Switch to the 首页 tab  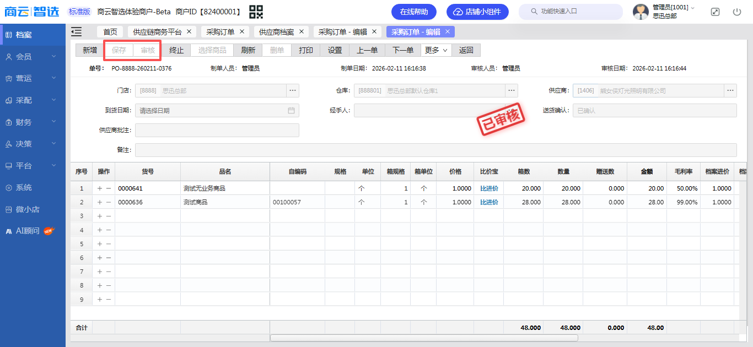(x=110, y=32)
